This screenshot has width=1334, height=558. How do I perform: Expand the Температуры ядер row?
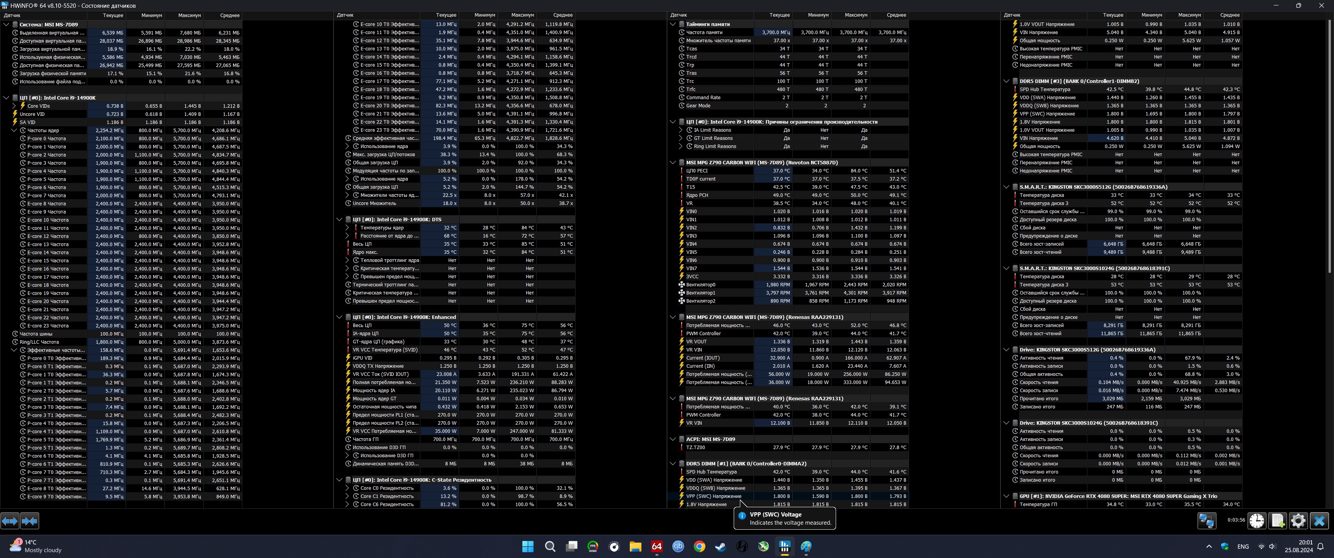347,228
